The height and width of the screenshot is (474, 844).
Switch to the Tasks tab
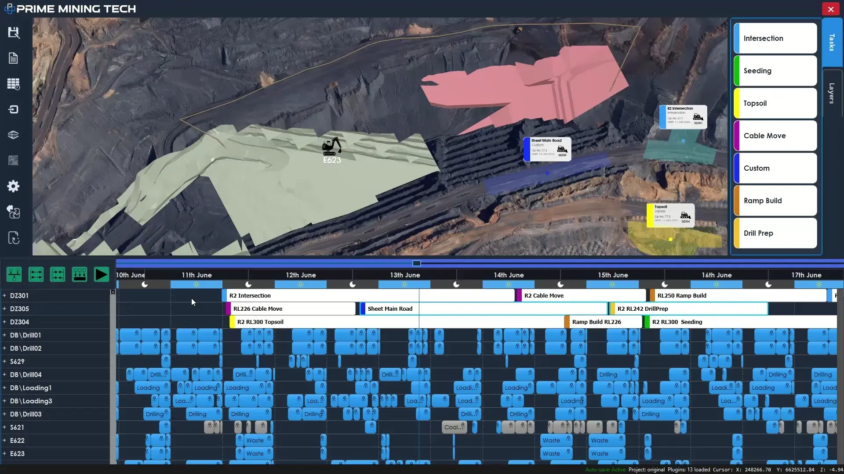832,43
